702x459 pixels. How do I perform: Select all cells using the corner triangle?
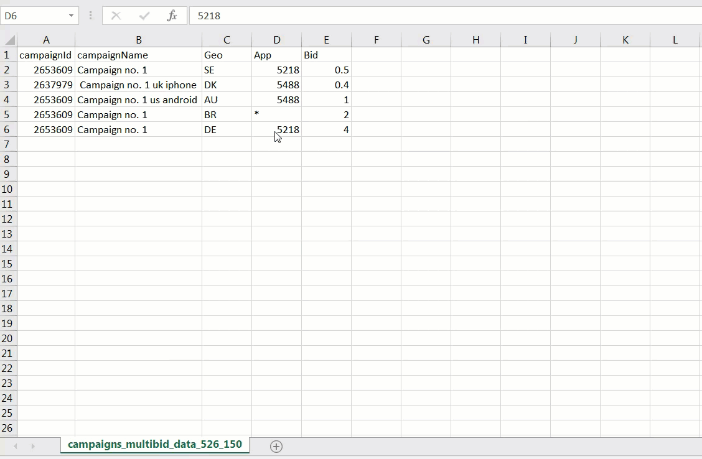point(7,40)
